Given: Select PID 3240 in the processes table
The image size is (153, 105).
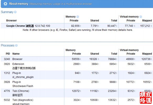Looking at the screenshot, I should coord(7,59).
